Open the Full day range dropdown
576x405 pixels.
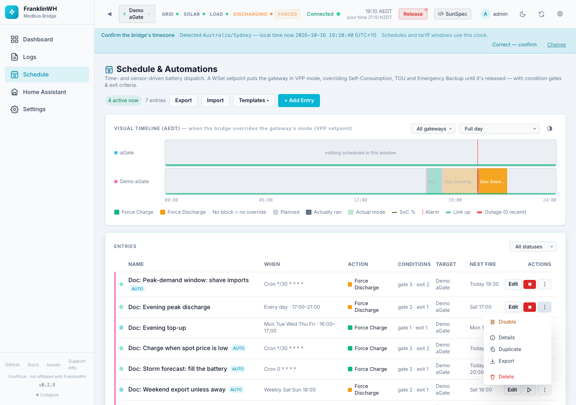point(499,129)
